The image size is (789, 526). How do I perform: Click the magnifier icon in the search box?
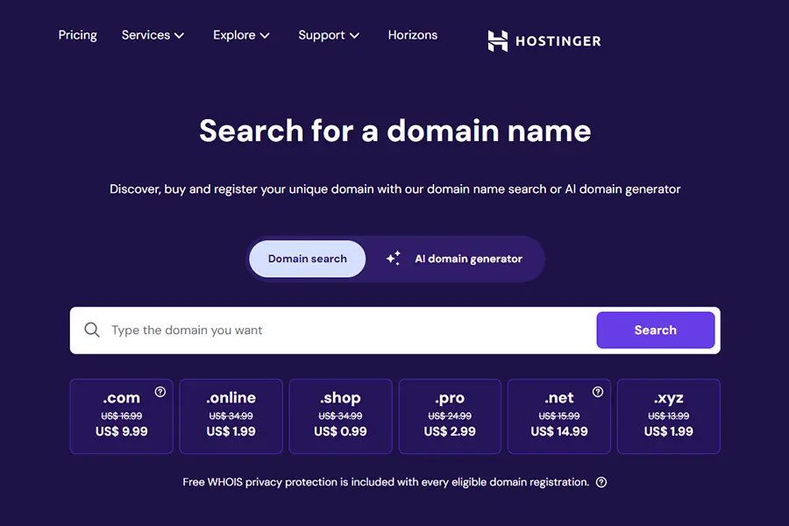(x=92, y=331)
